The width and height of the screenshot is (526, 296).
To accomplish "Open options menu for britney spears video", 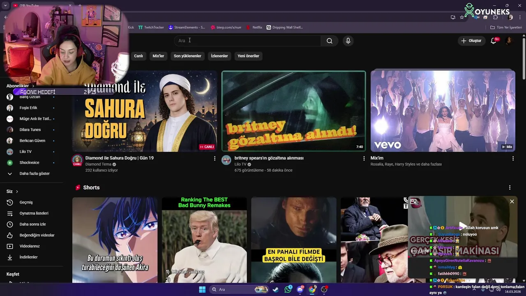I will point(364,158).
